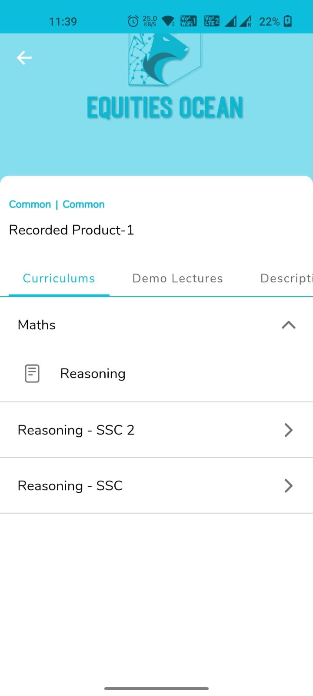This screenshot has height=696, width=313.
Task: Collapse the Maths section chevron
Action: click(289, 325)
